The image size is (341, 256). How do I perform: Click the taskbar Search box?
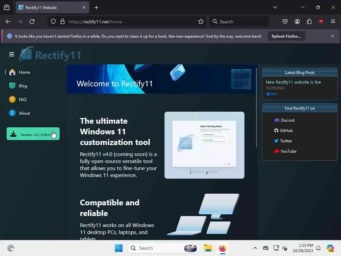(163, 248)
